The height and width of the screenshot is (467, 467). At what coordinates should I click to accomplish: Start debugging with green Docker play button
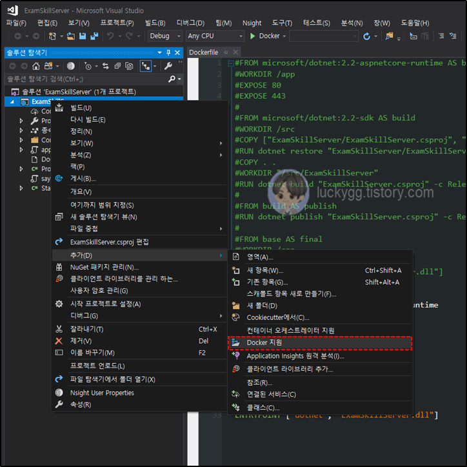click(x=252, y=36)
